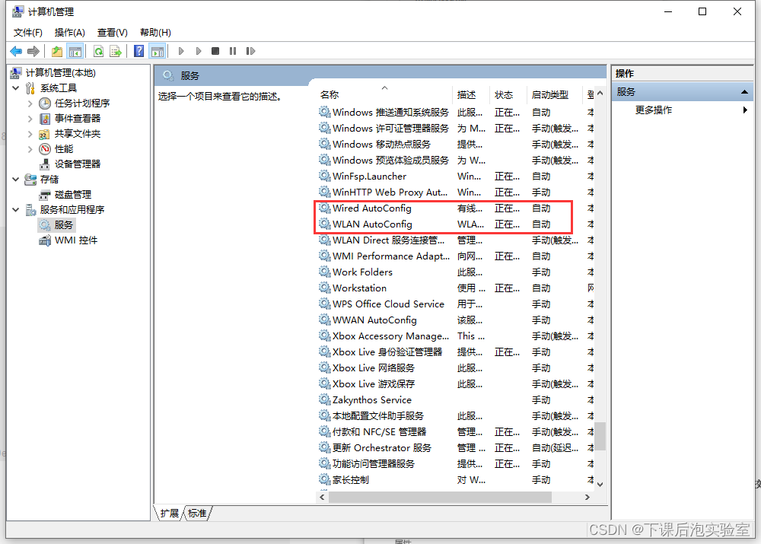Sort by the 名称 column header

point(384,94)
